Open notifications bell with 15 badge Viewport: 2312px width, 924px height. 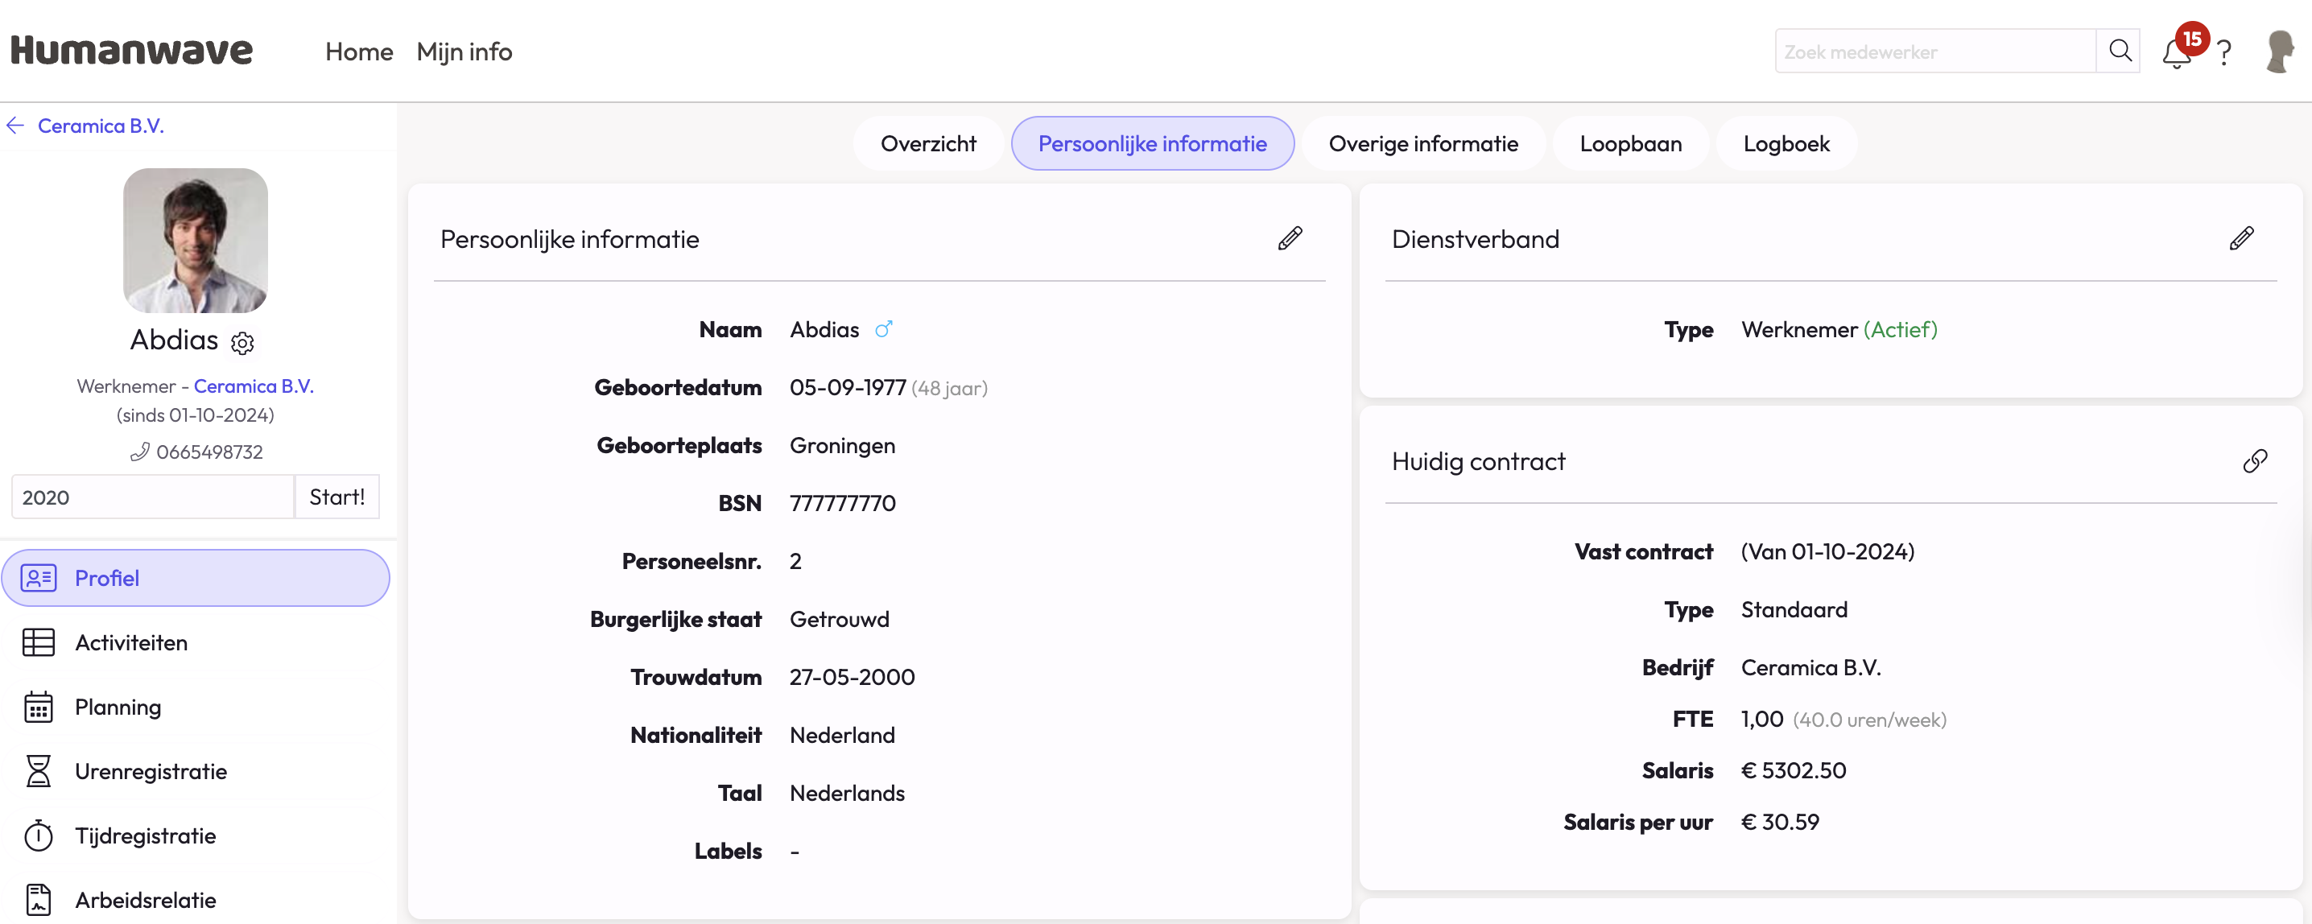(x=2177, y=52)
